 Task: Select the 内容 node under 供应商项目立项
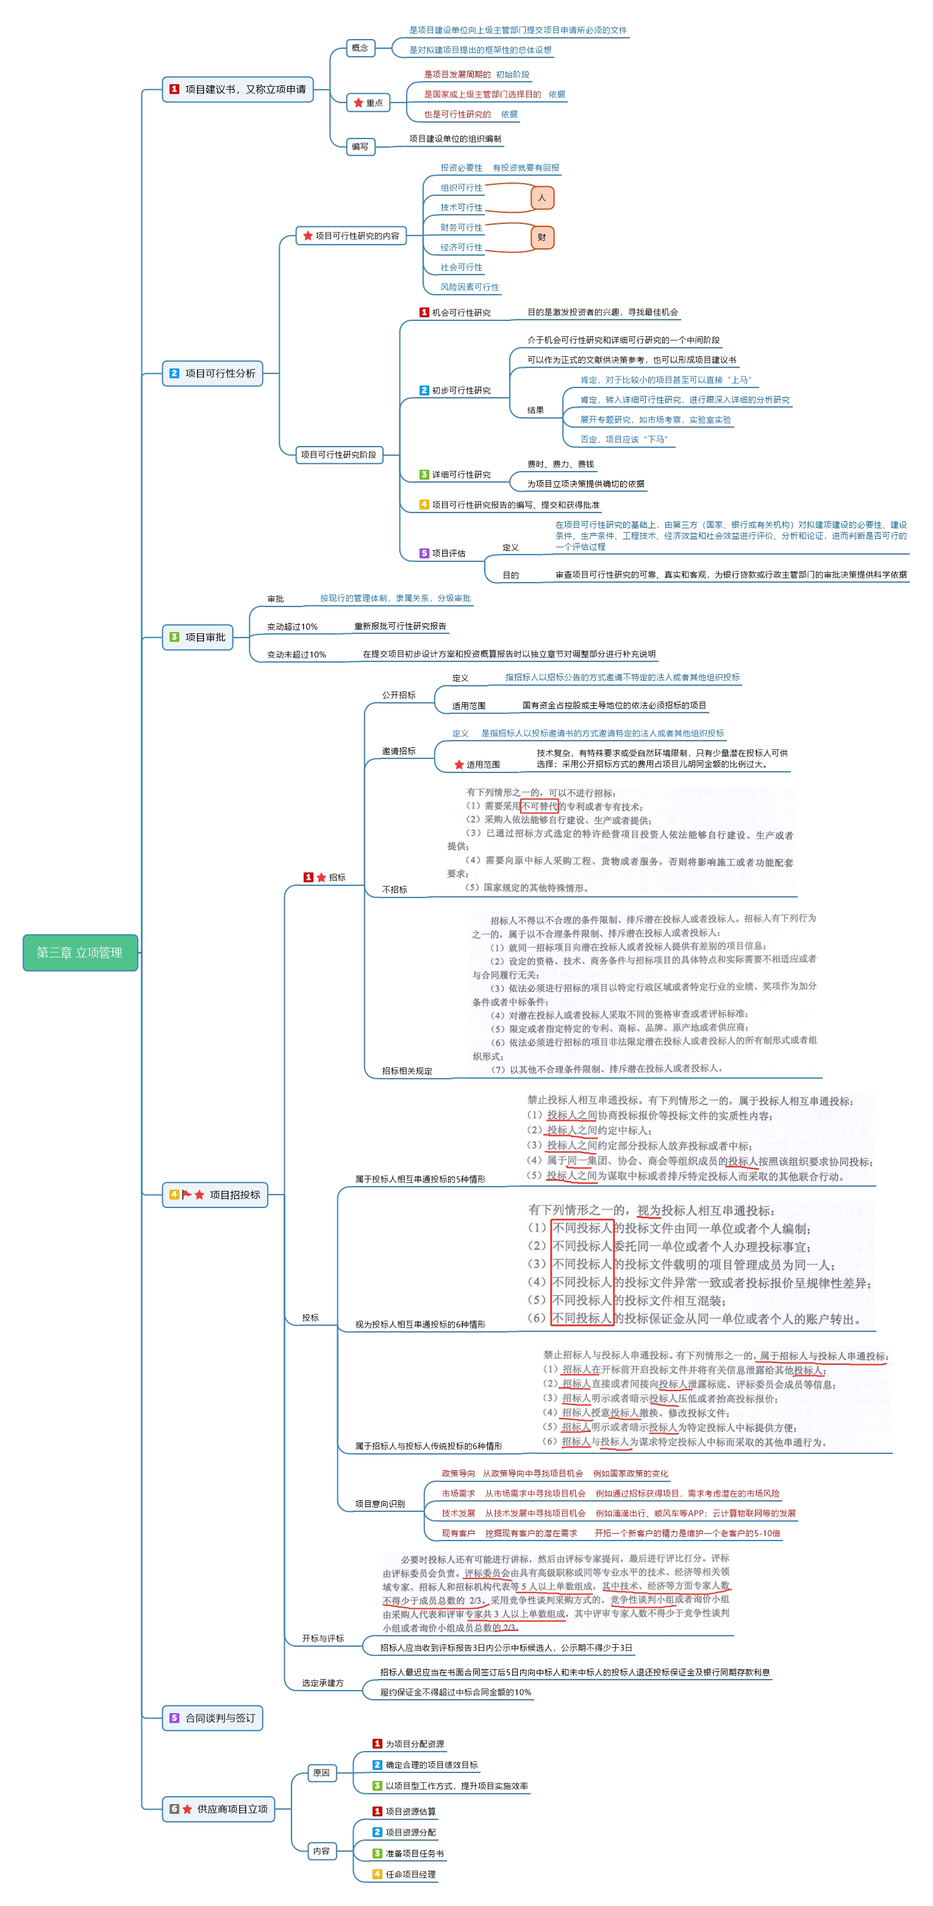321,1852
